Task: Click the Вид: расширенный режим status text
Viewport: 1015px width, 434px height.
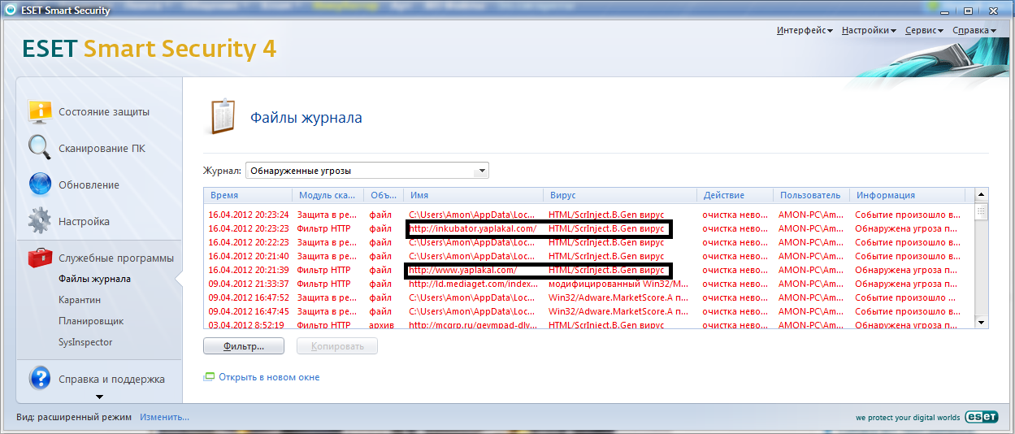Action: point(74,417)
